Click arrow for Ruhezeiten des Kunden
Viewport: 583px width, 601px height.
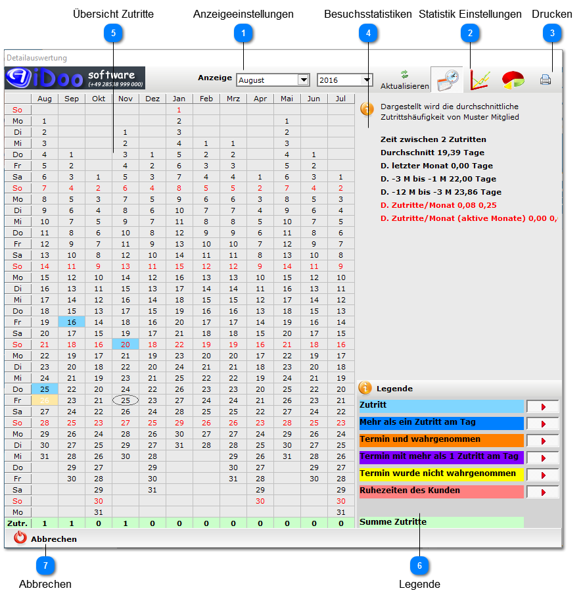tap(542, 492)
